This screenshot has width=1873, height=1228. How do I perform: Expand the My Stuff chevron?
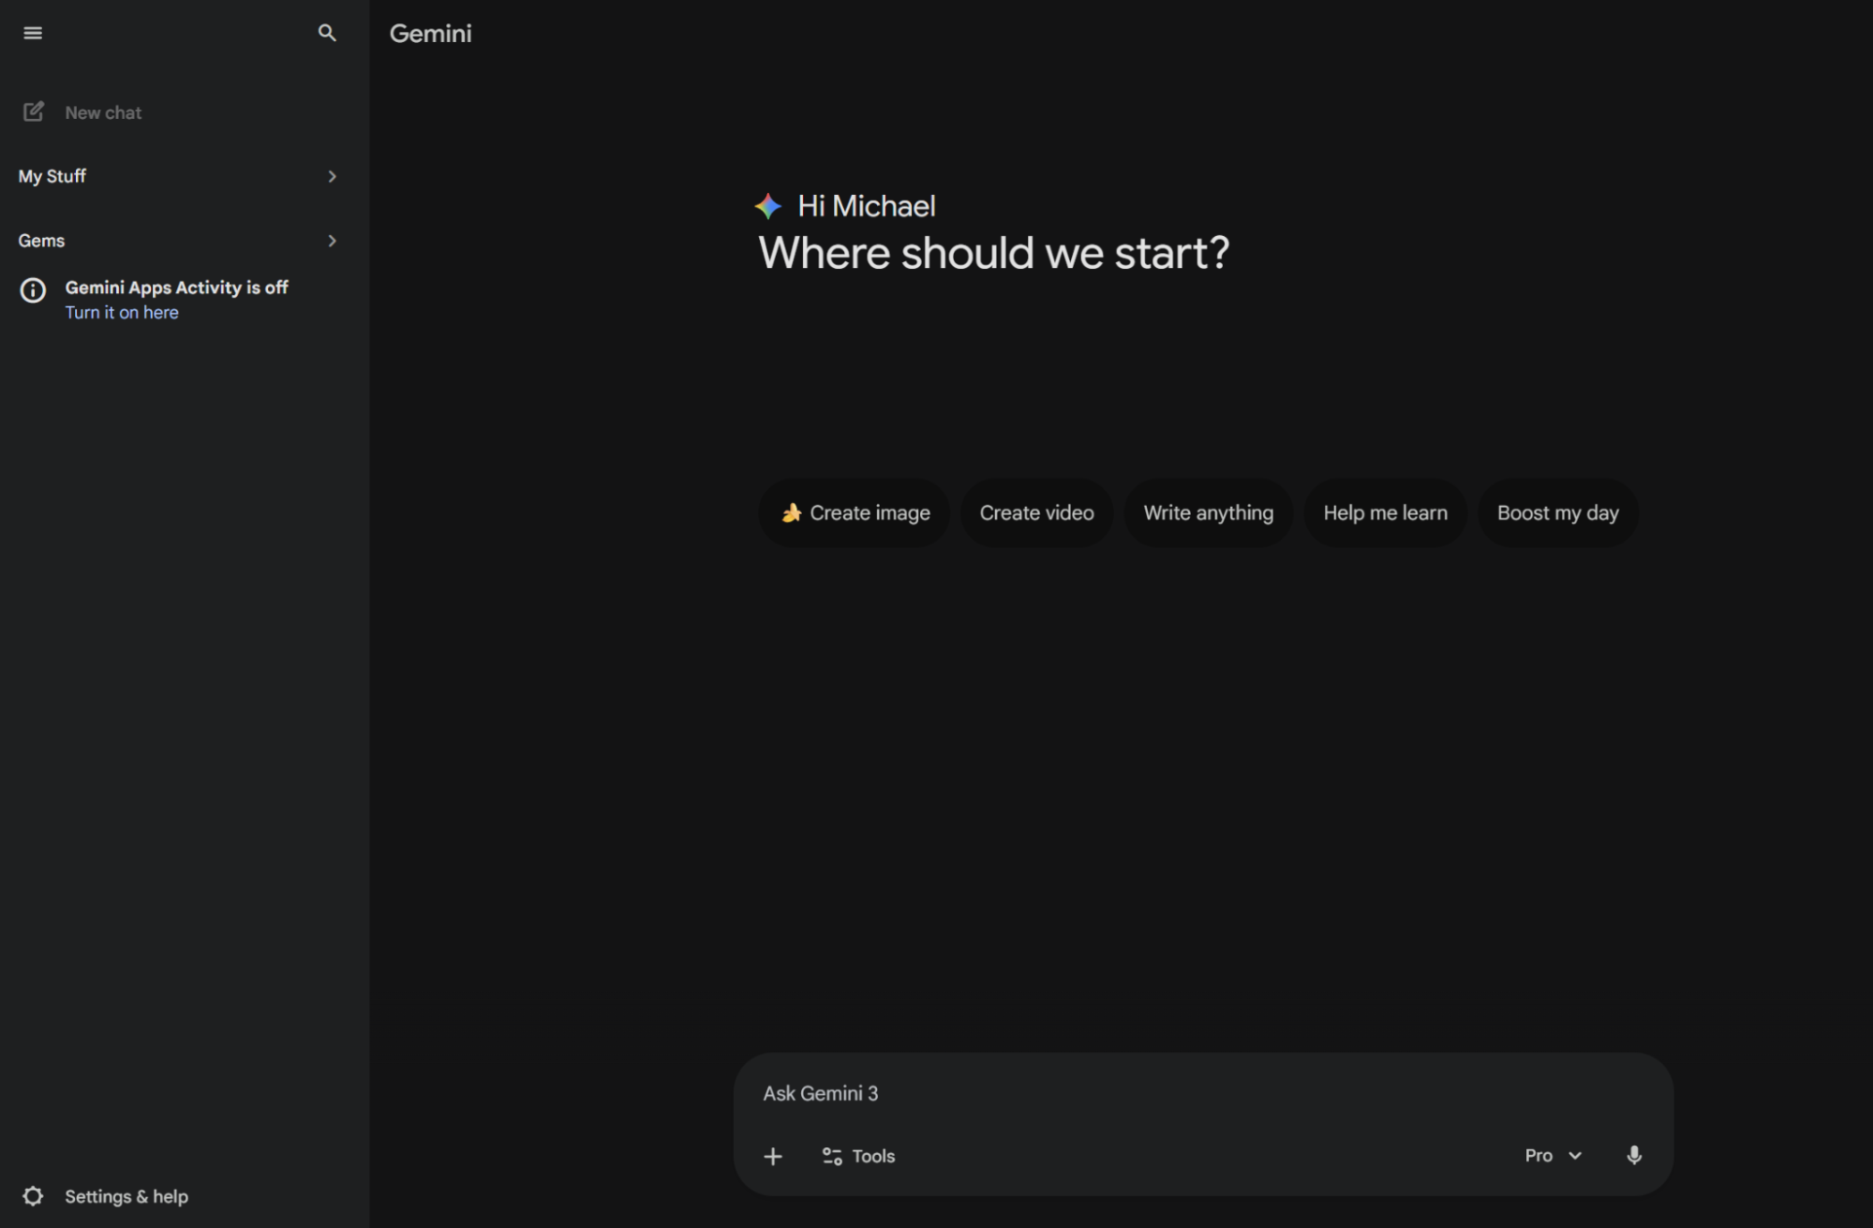332,176
